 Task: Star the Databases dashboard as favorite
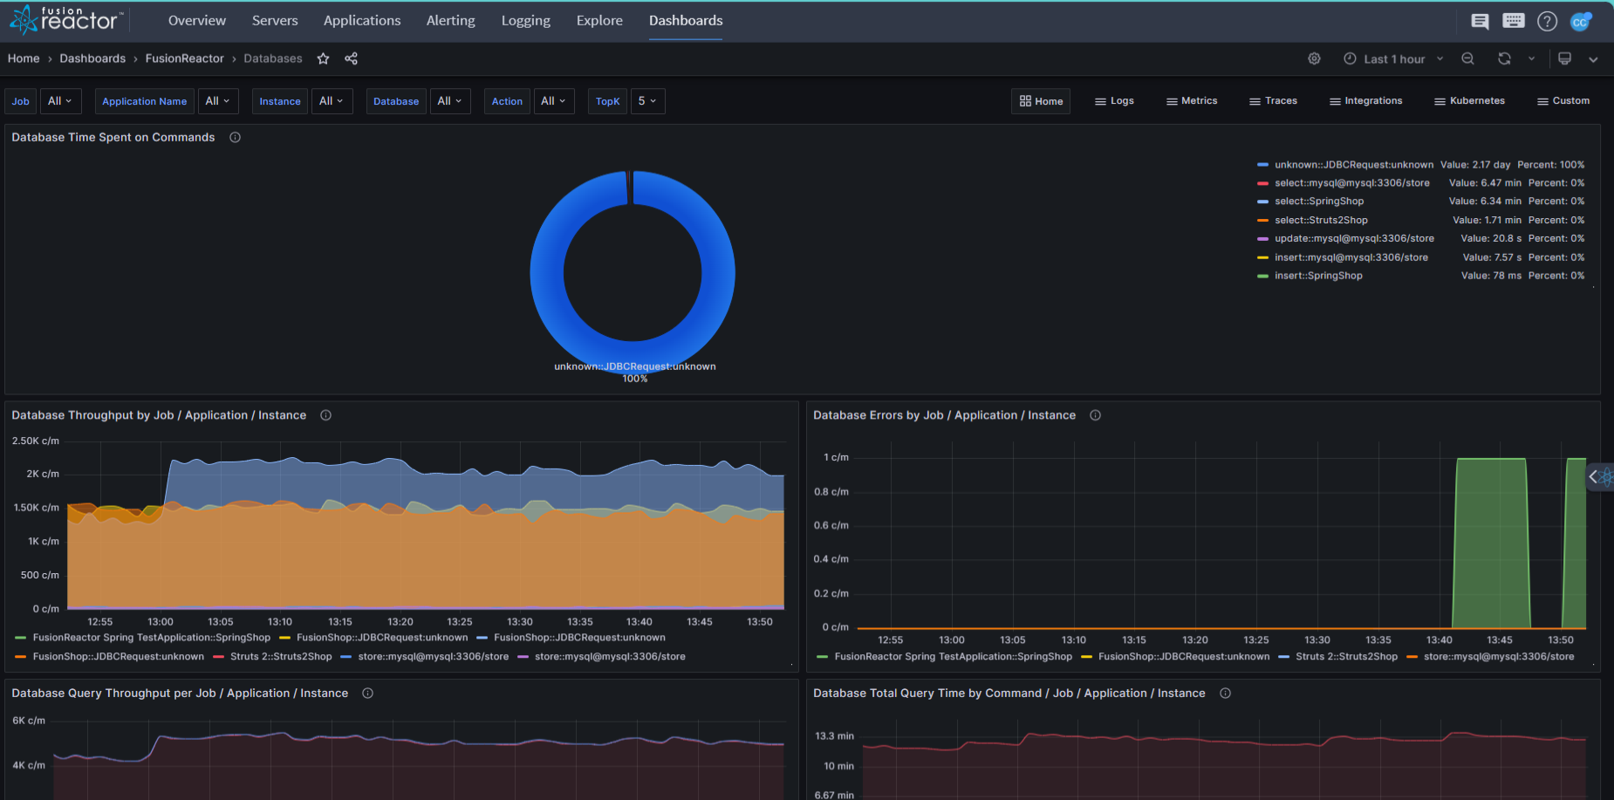pyautogui.click(x=324, y=58)
